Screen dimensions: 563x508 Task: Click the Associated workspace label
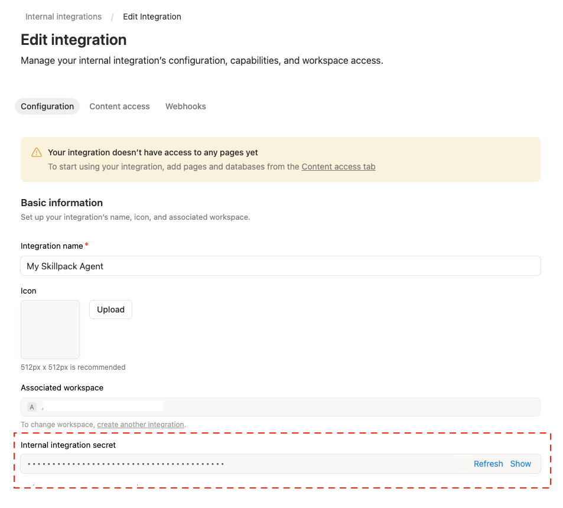[x=62, y=387]
